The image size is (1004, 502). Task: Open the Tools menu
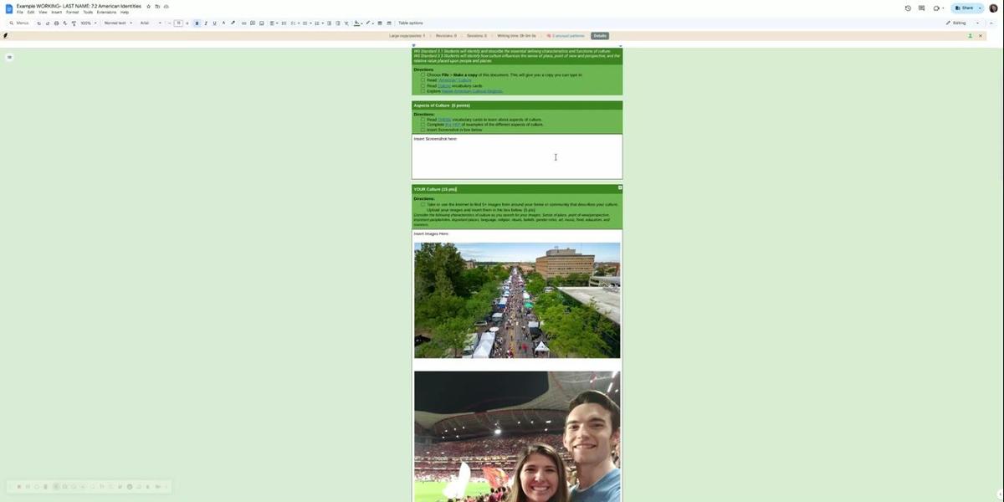pyautogui.click(x=88, y=13)
